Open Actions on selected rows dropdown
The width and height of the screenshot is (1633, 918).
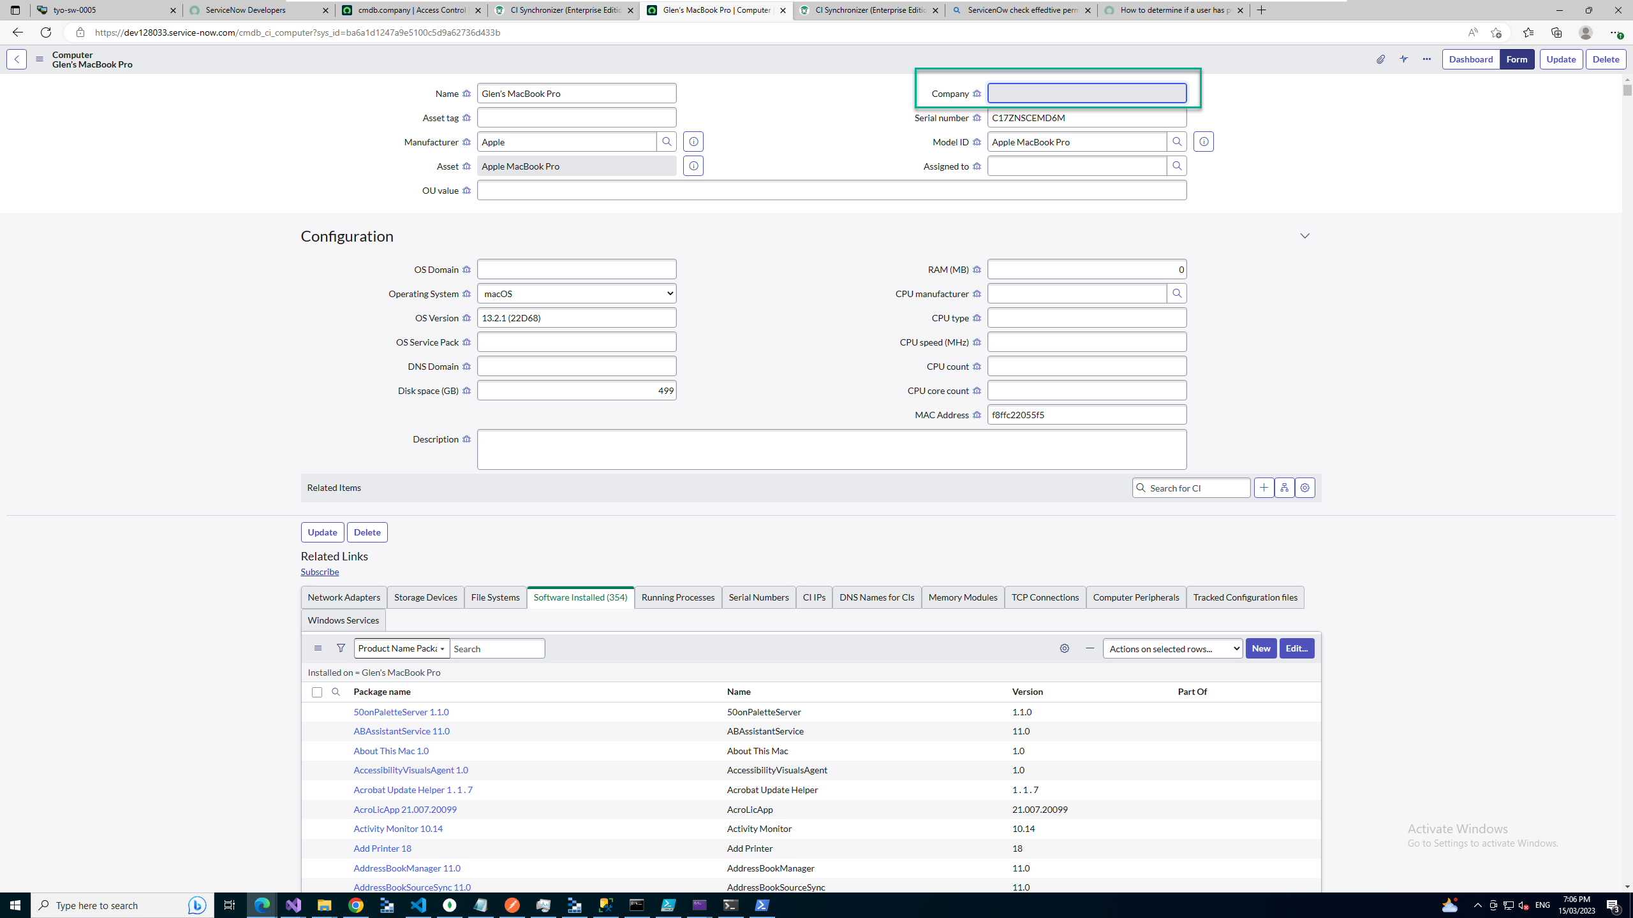click(x=1172, y=648)
